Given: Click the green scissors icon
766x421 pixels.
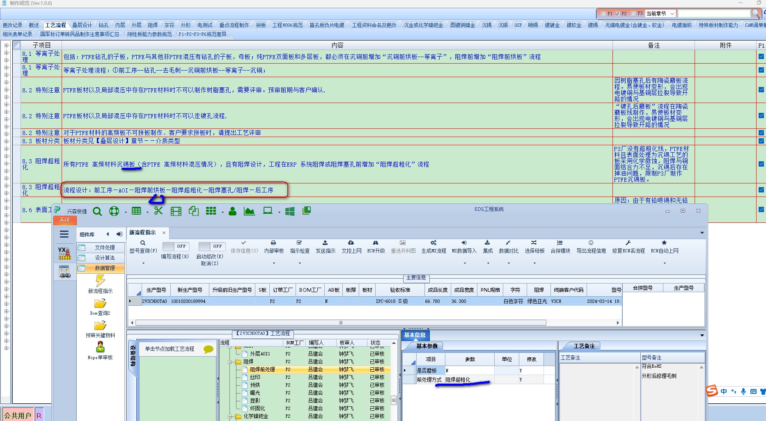Looking at the screenshot, I should [158, 211].
